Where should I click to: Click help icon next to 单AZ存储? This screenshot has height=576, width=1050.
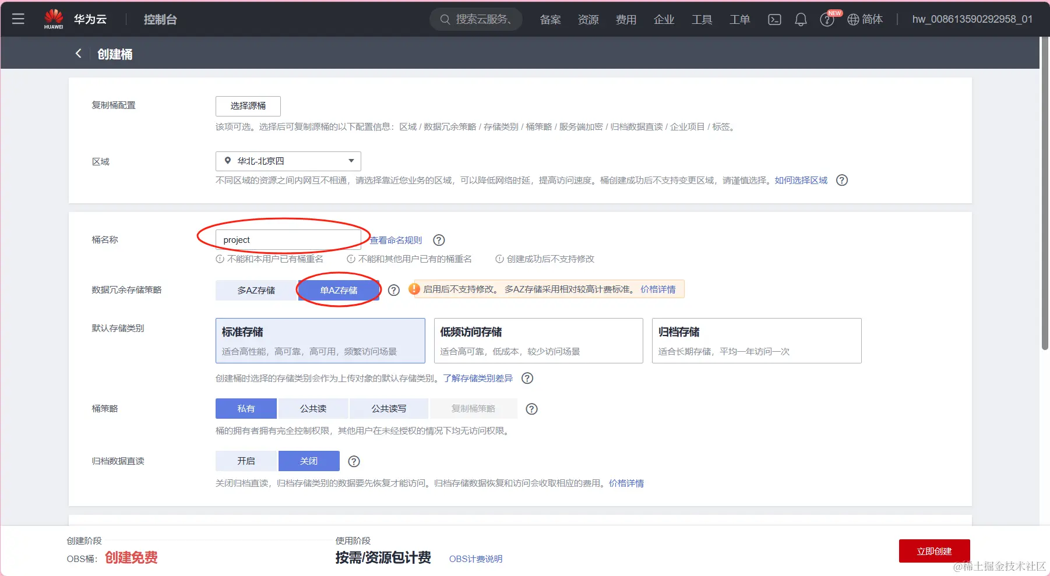[x=394, y=290]
